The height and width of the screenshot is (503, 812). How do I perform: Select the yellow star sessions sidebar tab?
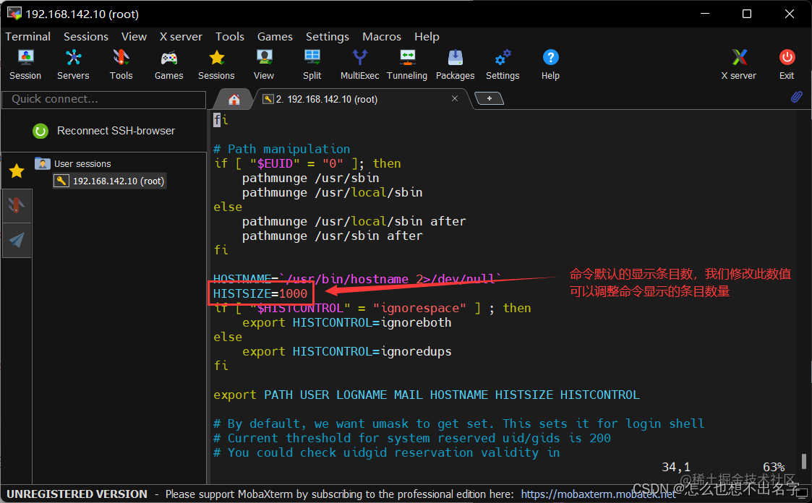[17, 171]
